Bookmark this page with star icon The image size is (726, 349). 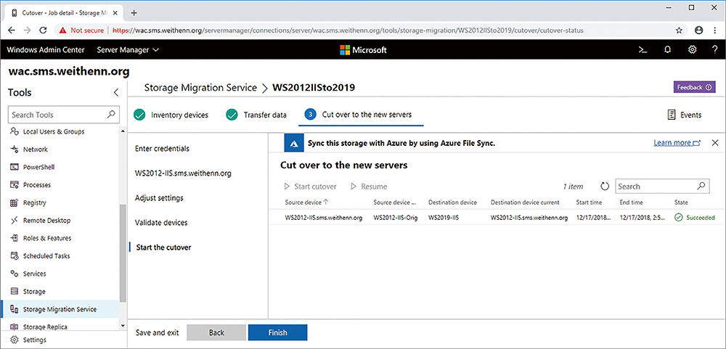pyautogui.click(x=679, y=30)
